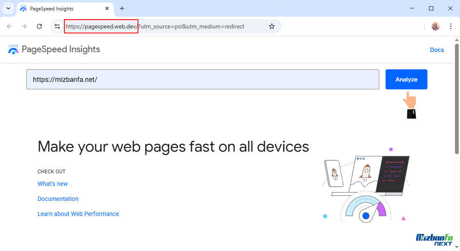Go back to the previous page
The width and height of the screenshot is (460, 251).
click(9, 26)
